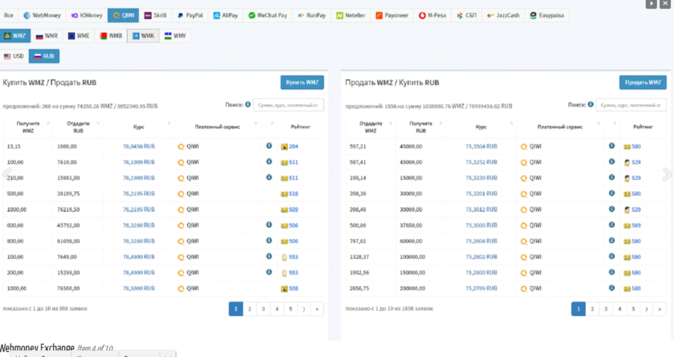Screen dimensions: 674x357
Task: Select the WME currency toggle
Action: [79, 36]
